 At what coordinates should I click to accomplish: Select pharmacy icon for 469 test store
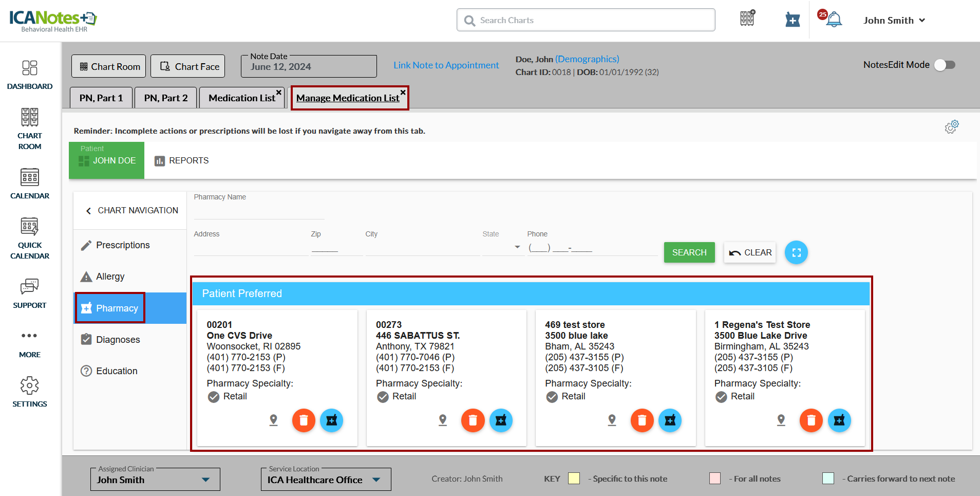point(670,420)
